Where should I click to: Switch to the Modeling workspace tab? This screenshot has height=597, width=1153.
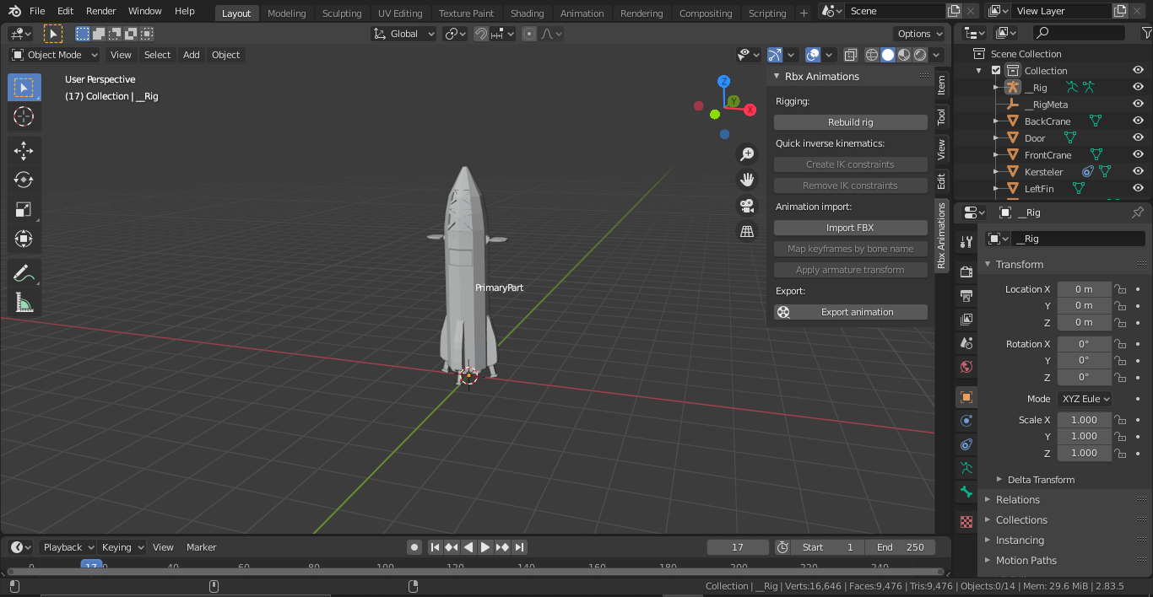pos(286,13)
